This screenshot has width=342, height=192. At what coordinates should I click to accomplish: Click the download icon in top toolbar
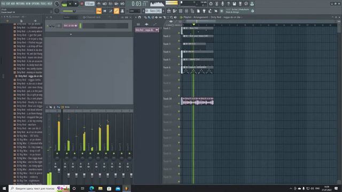tap(252, 4)
